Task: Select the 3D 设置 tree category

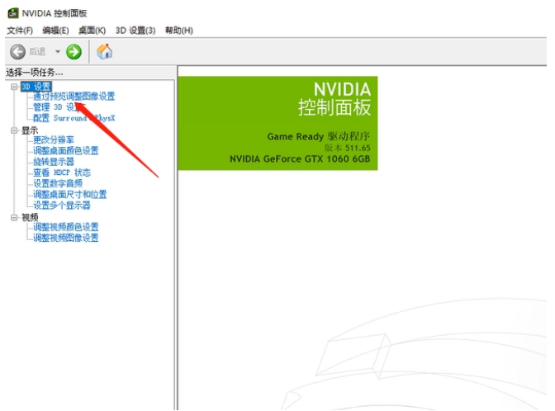Action: pyautogui.click(x=36, y=87)
